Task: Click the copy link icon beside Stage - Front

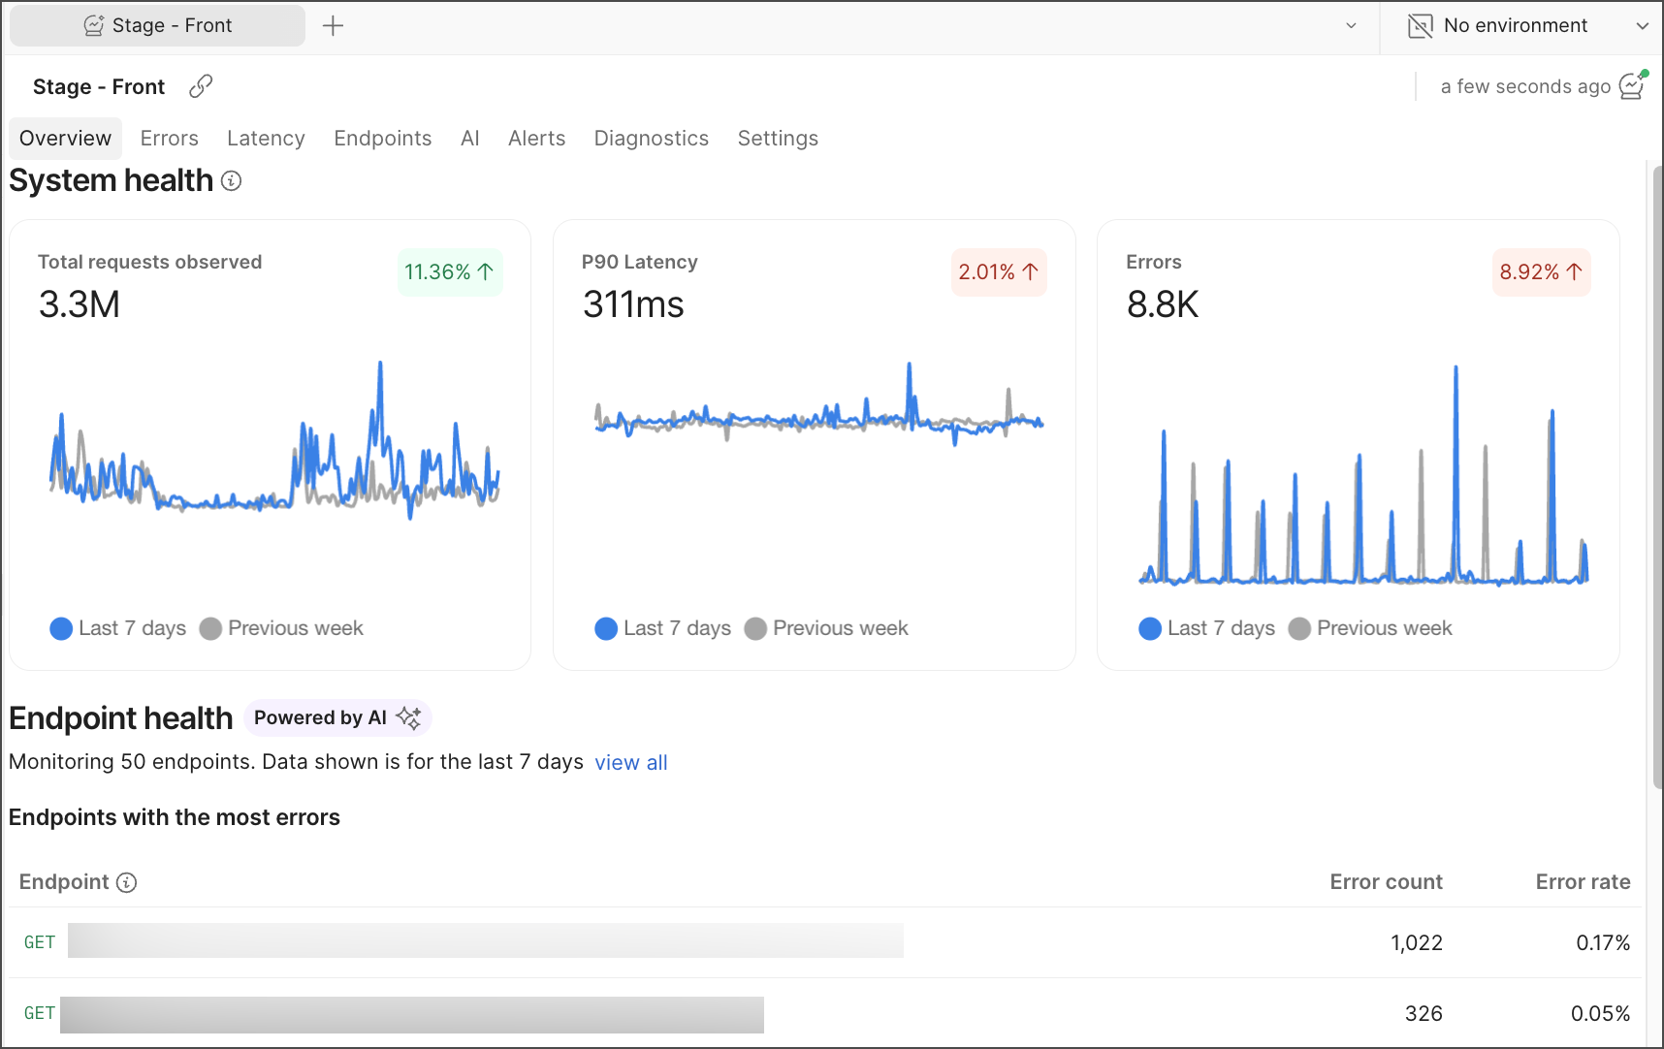Action: (x=201, y=86)
